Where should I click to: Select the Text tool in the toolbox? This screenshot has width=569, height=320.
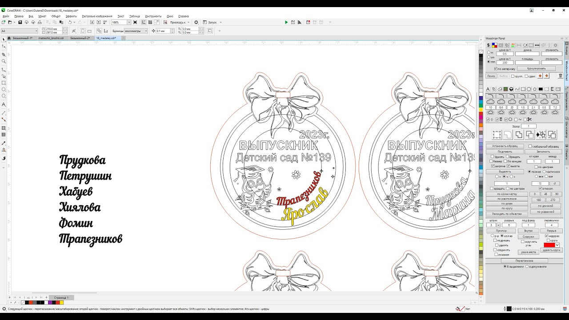point(4,104)
